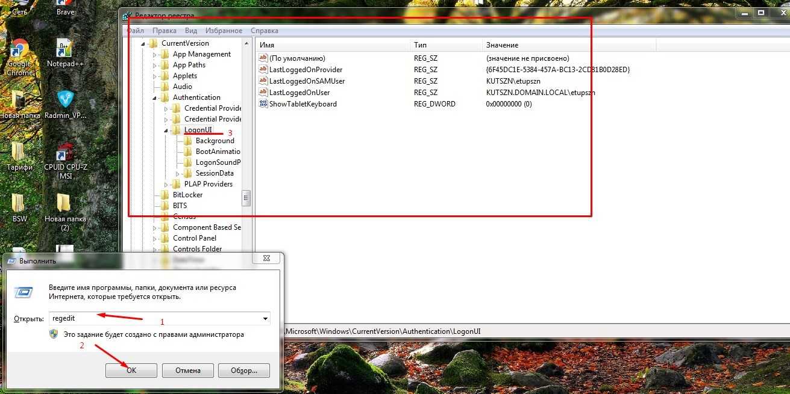Click the OK button in Run dialog

[x=131, y=371]
